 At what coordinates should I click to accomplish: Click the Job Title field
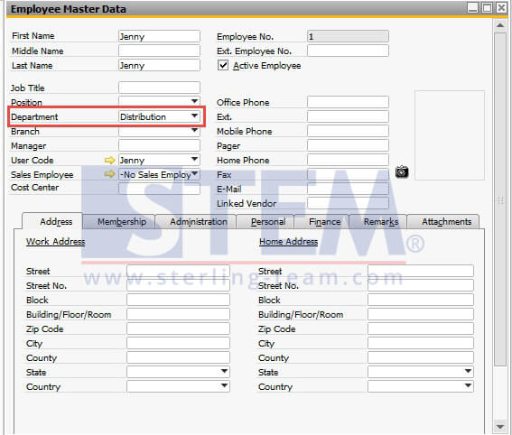pos(159,88)
